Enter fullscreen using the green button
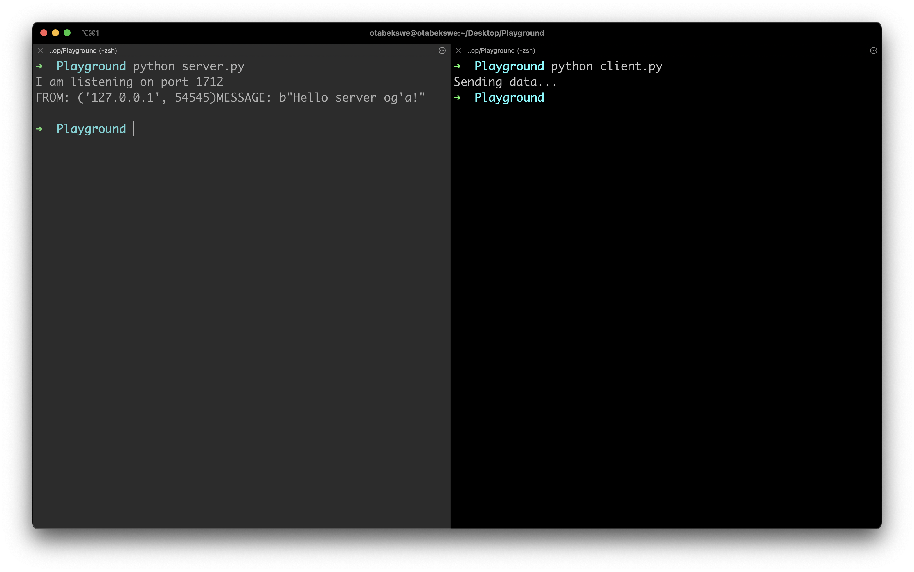The image size is (914, 572). tap(67, 33)
